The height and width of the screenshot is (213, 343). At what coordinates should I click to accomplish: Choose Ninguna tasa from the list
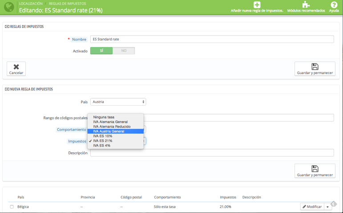coord(116,117)
